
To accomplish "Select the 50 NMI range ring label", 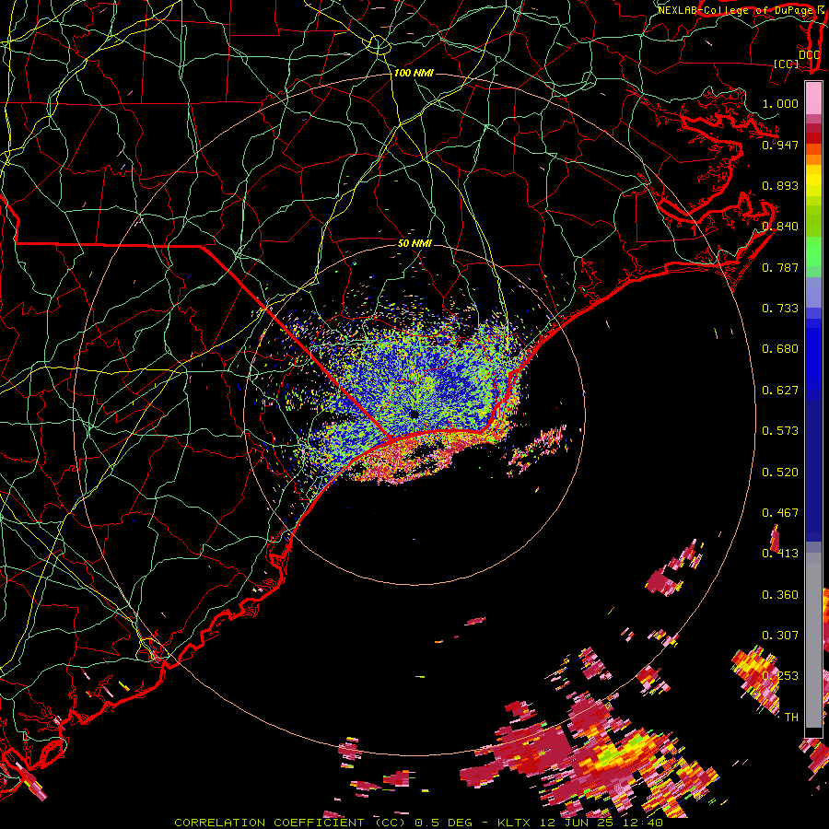I will (414, 243).
